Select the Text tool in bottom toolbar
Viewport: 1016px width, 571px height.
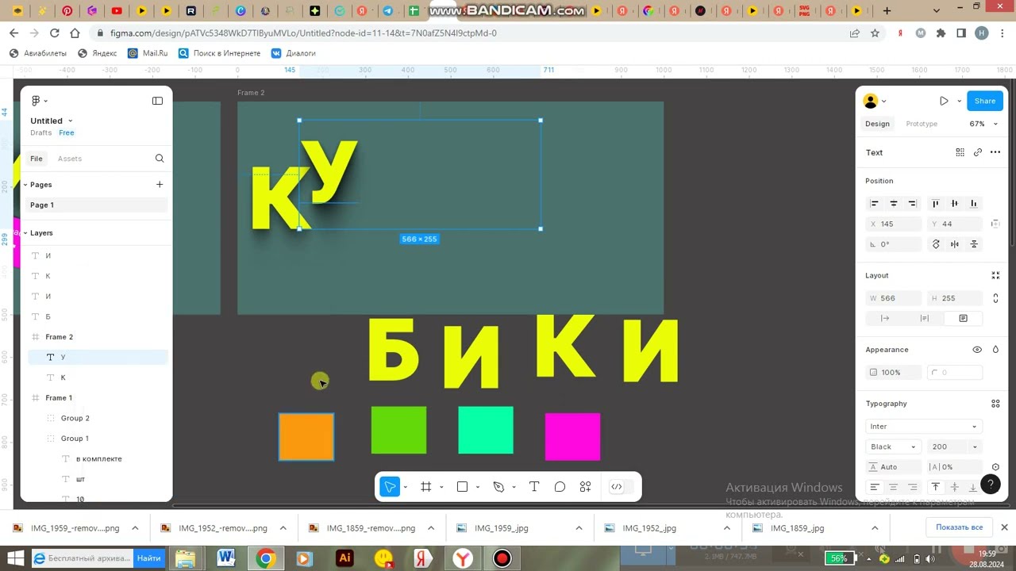tap(534, 487)
